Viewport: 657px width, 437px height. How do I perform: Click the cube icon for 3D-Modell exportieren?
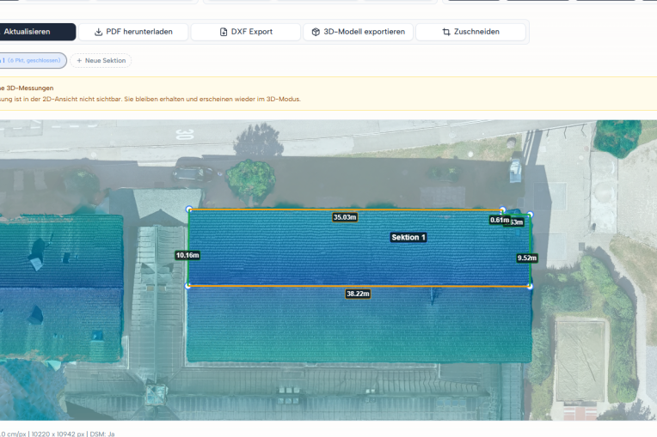click(x=316, y=32)
